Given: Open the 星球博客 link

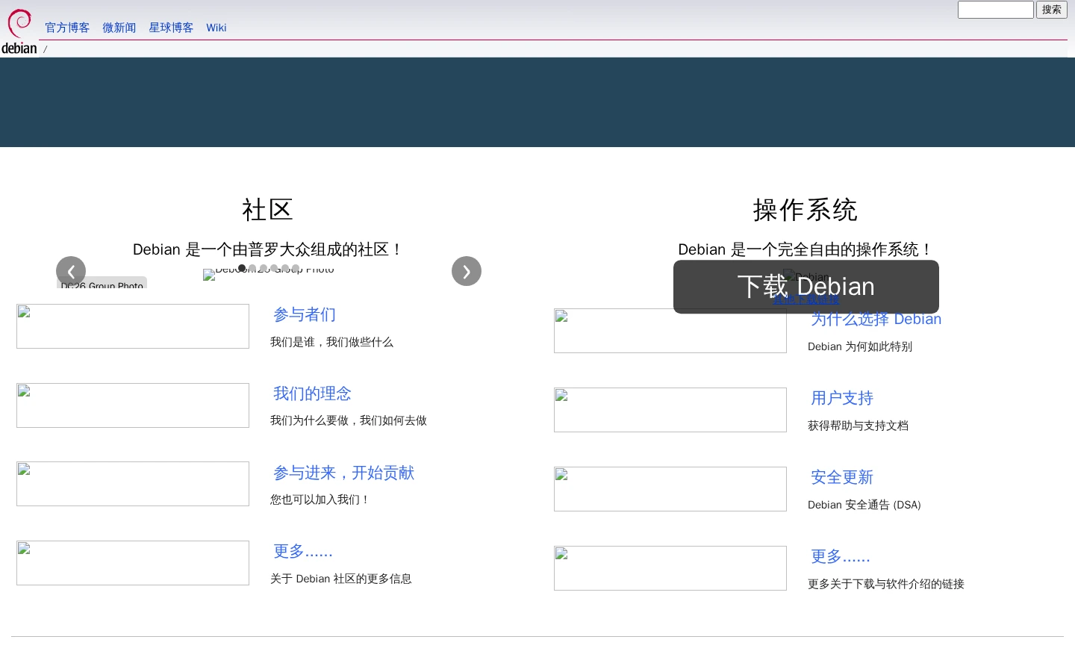Looking at the screenshot, I should pos(171,28).
